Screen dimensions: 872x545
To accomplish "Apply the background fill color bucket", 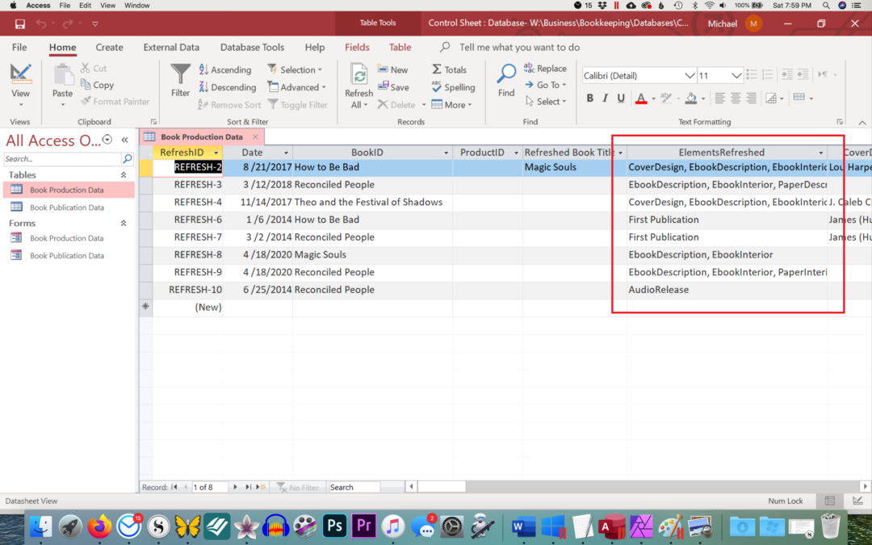I will (x=690, y=99).
